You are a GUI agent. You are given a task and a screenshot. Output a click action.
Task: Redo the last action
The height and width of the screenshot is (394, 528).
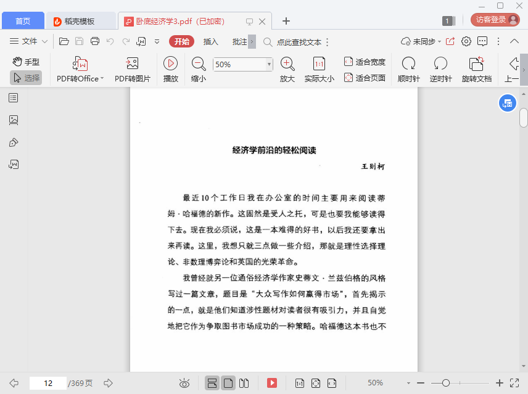point(126,41)
